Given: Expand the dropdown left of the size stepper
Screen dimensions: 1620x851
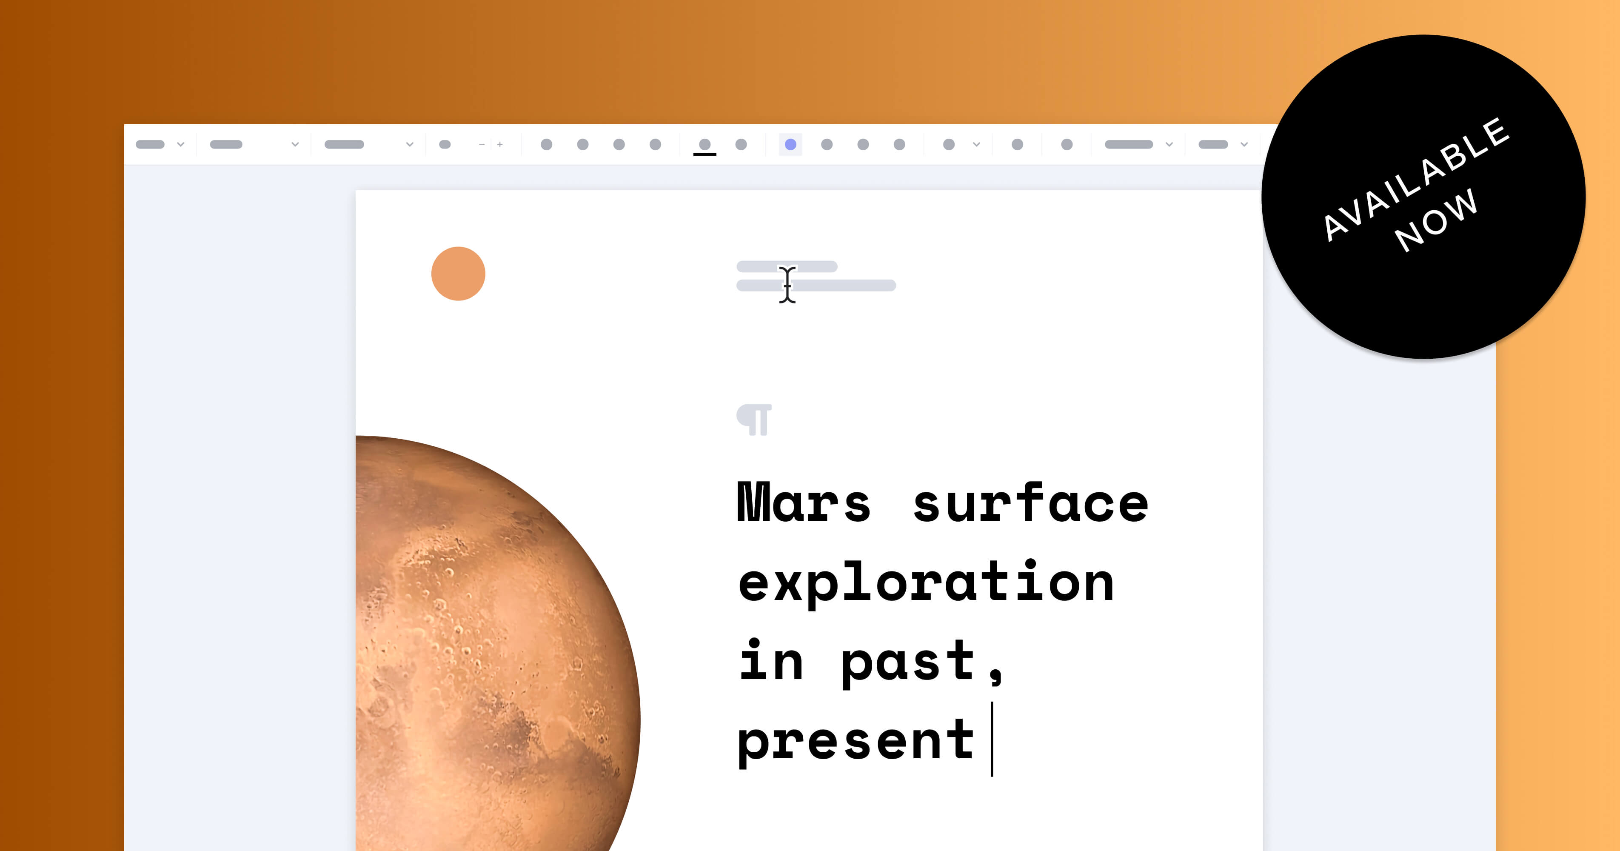Looking at the screenshot, I should (x=409, y=145).
